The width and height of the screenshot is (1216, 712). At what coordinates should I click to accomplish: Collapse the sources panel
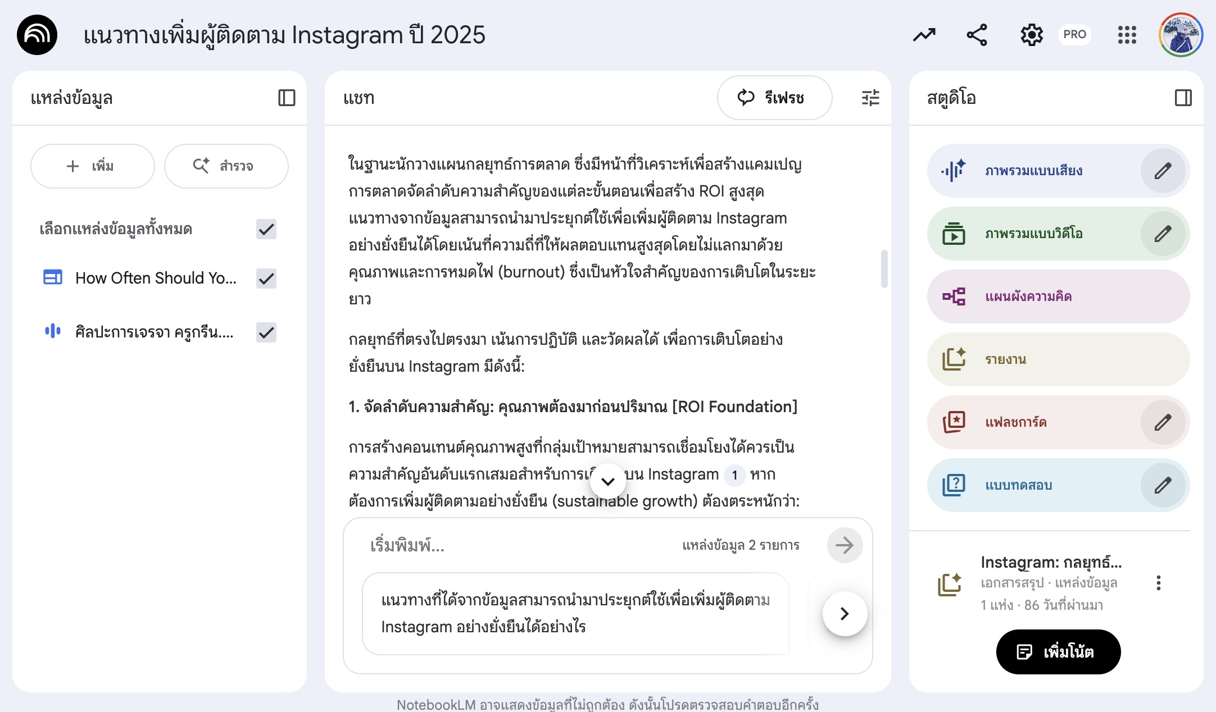[287, 98]
